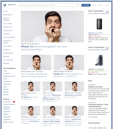Image resolution: width=113 pixels, height=129 pixels.
Task: Open the Audio category
Action: tap(5, 11)
